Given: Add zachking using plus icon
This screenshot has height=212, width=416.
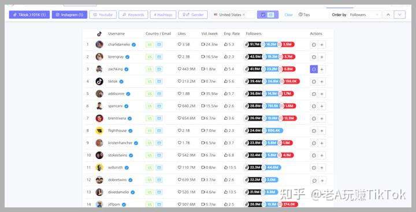Looking at the screenshot, I should click(322, 69).
